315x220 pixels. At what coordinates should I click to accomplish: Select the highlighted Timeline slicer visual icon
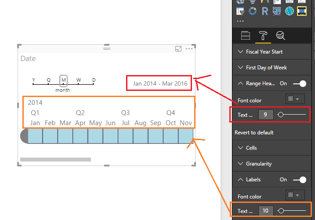(x=302, y=11)
